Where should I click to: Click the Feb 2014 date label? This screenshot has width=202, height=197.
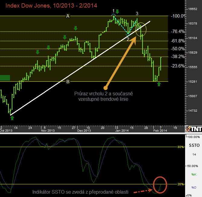point(160,131)
